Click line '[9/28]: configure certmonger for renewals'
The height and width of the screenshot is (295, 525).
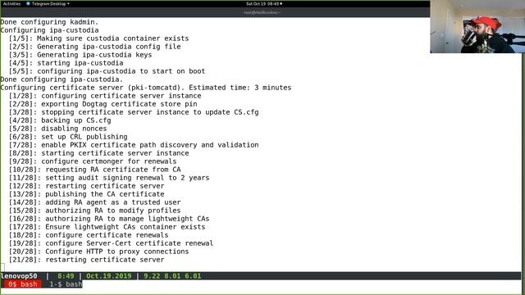click(93, 161)
